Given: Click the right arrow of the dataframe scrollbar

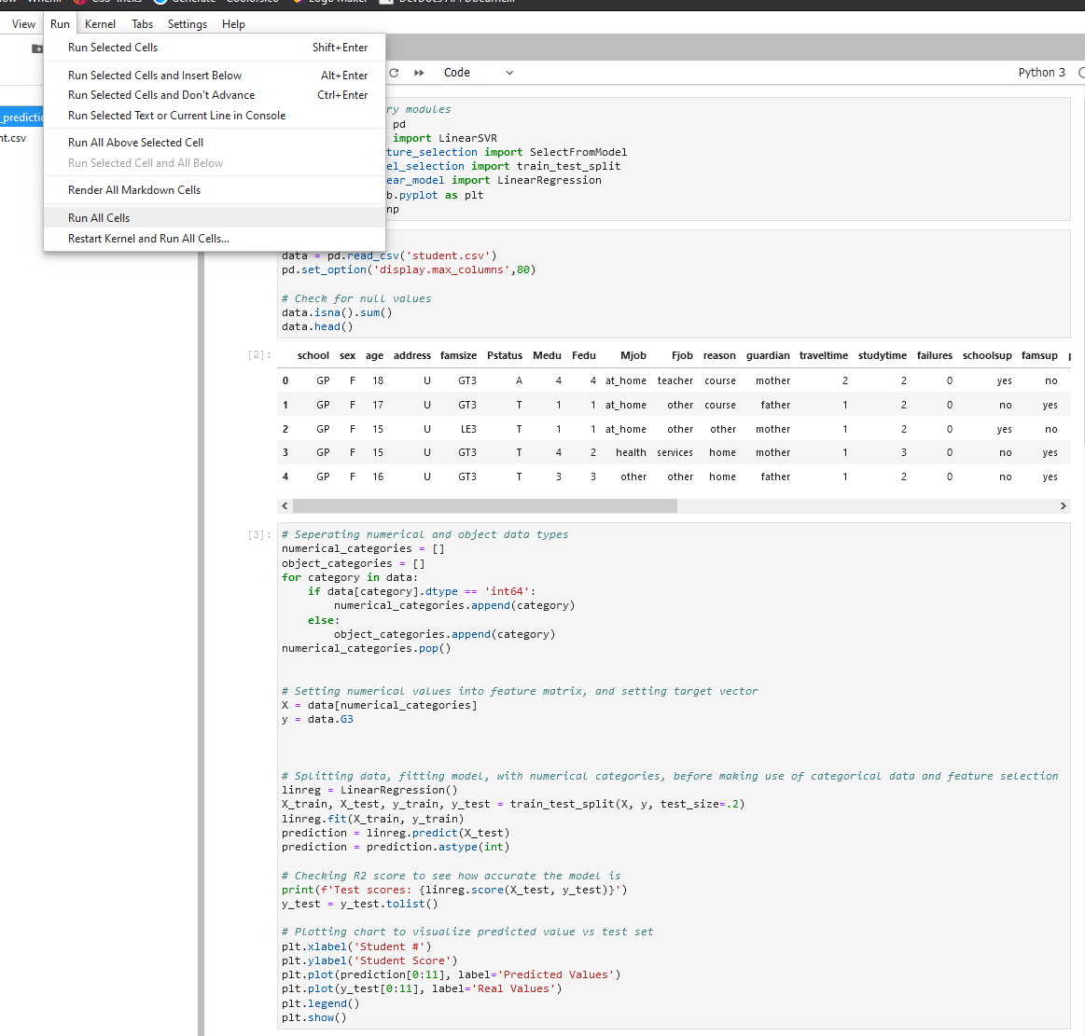Looking at the screenshot, I should point(1063,506).
